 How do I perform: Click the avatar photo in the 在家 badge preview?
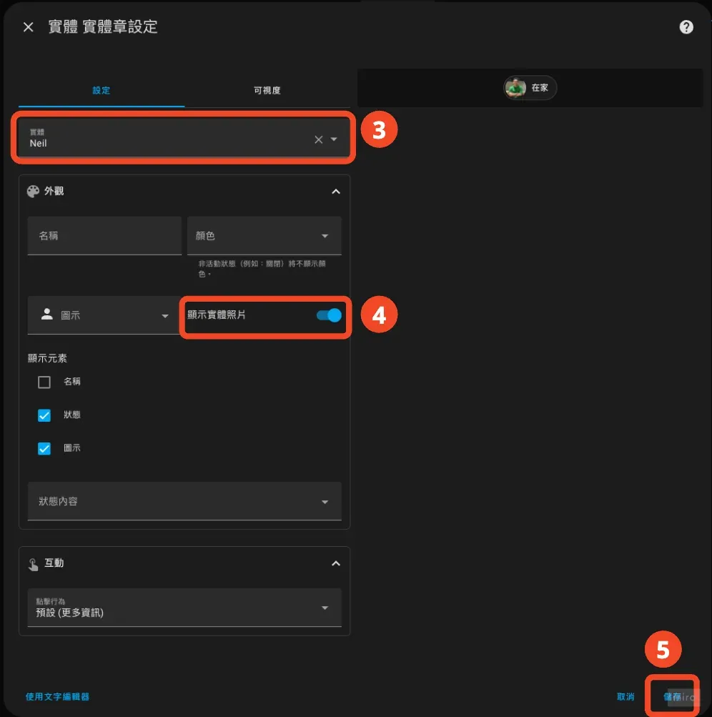click(515, 87)
